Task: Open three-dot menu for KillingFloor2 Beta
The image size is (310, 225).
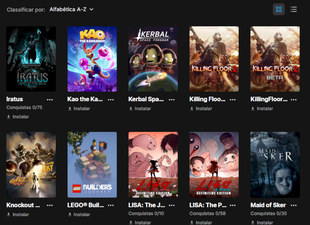Action: (294, 100)
